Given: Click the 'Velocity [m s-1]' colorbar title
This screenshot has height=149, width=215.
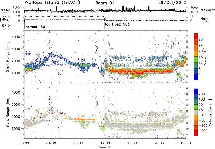Looking at the screenshot, I should (x=210, y=112).
